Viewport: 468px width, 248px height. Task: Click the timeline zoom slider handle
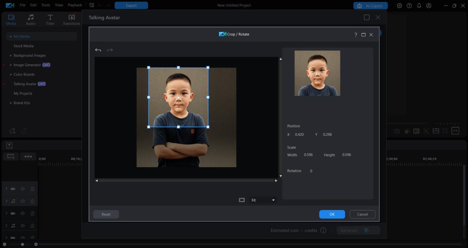point(23,244)
